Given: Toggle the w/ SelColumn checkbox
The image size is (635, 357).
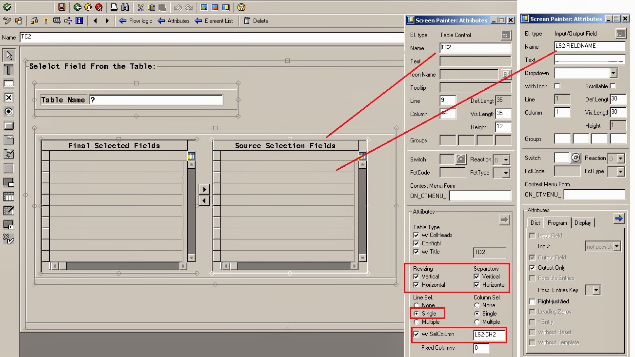Looking at the screenshot, I should (416, 334).
